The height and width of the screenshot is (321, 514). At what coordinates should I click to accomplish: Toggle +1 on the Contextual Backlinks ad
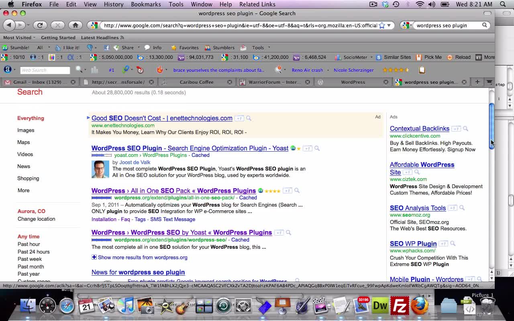click(456, 129)
